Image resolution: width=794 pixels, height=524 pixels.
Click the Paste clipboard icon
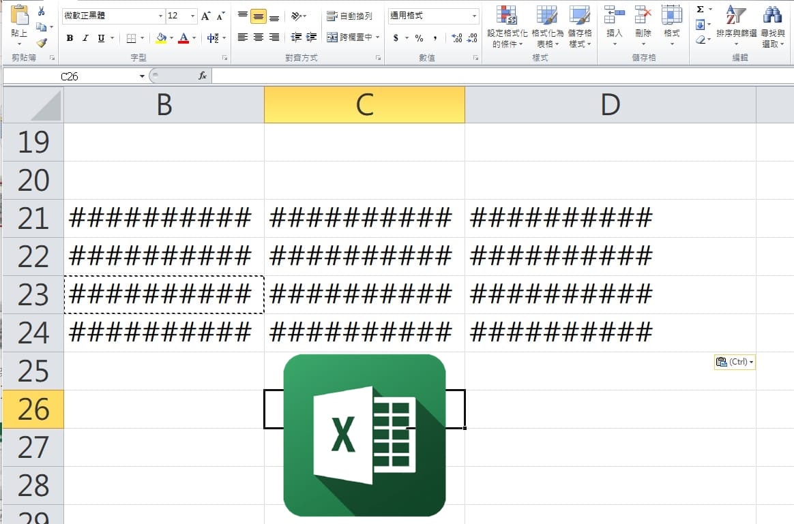tap(19, 15)
